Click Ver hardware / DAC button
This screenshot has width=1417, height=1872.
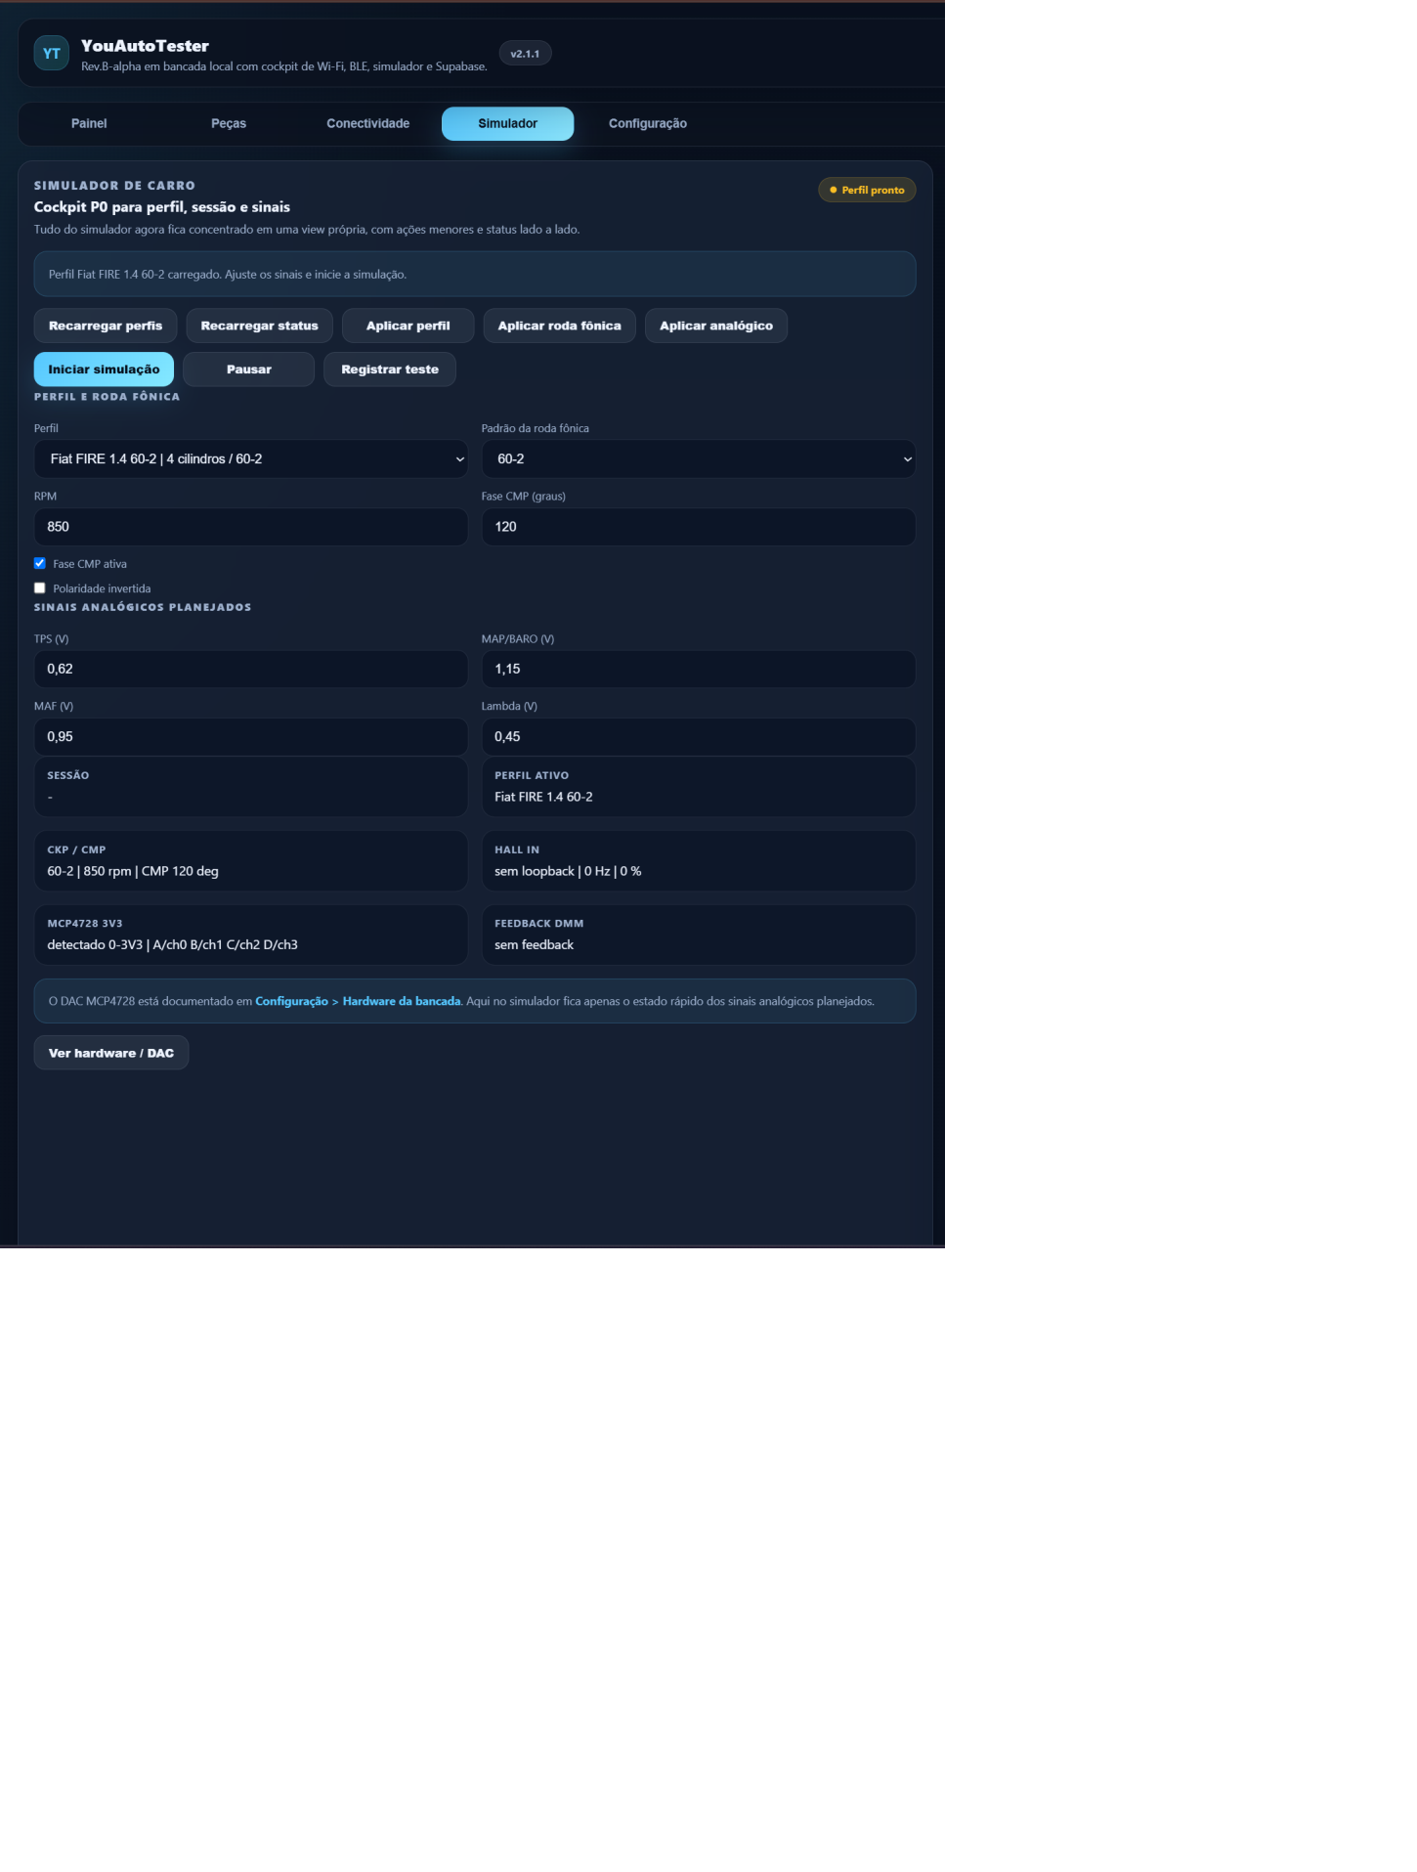pyautogui.click(x=111, y=1053)
